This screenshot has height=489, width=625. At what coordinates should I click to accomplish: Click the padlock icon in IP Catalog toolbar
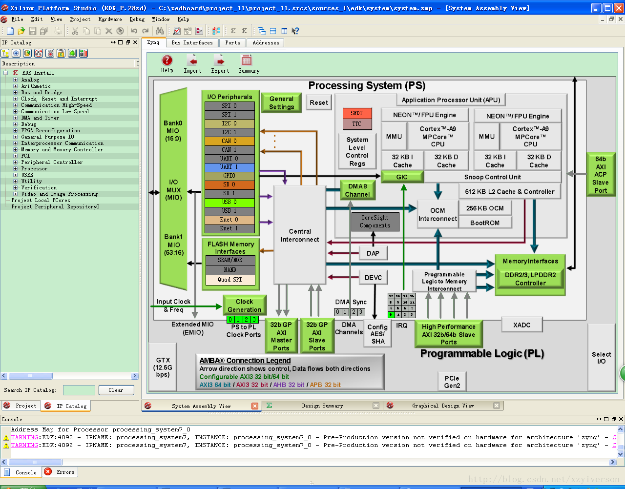[61, 53]
